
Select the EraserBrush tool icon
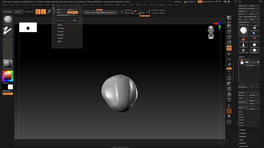(255, 40)
